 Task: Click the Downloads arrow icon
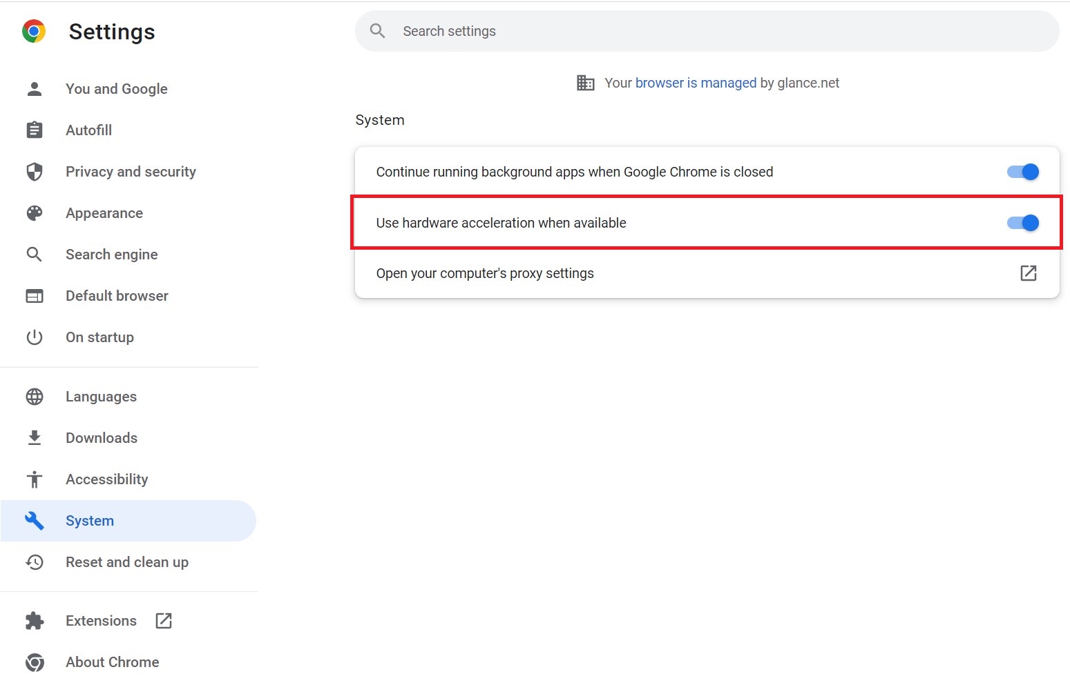[35, 438]
